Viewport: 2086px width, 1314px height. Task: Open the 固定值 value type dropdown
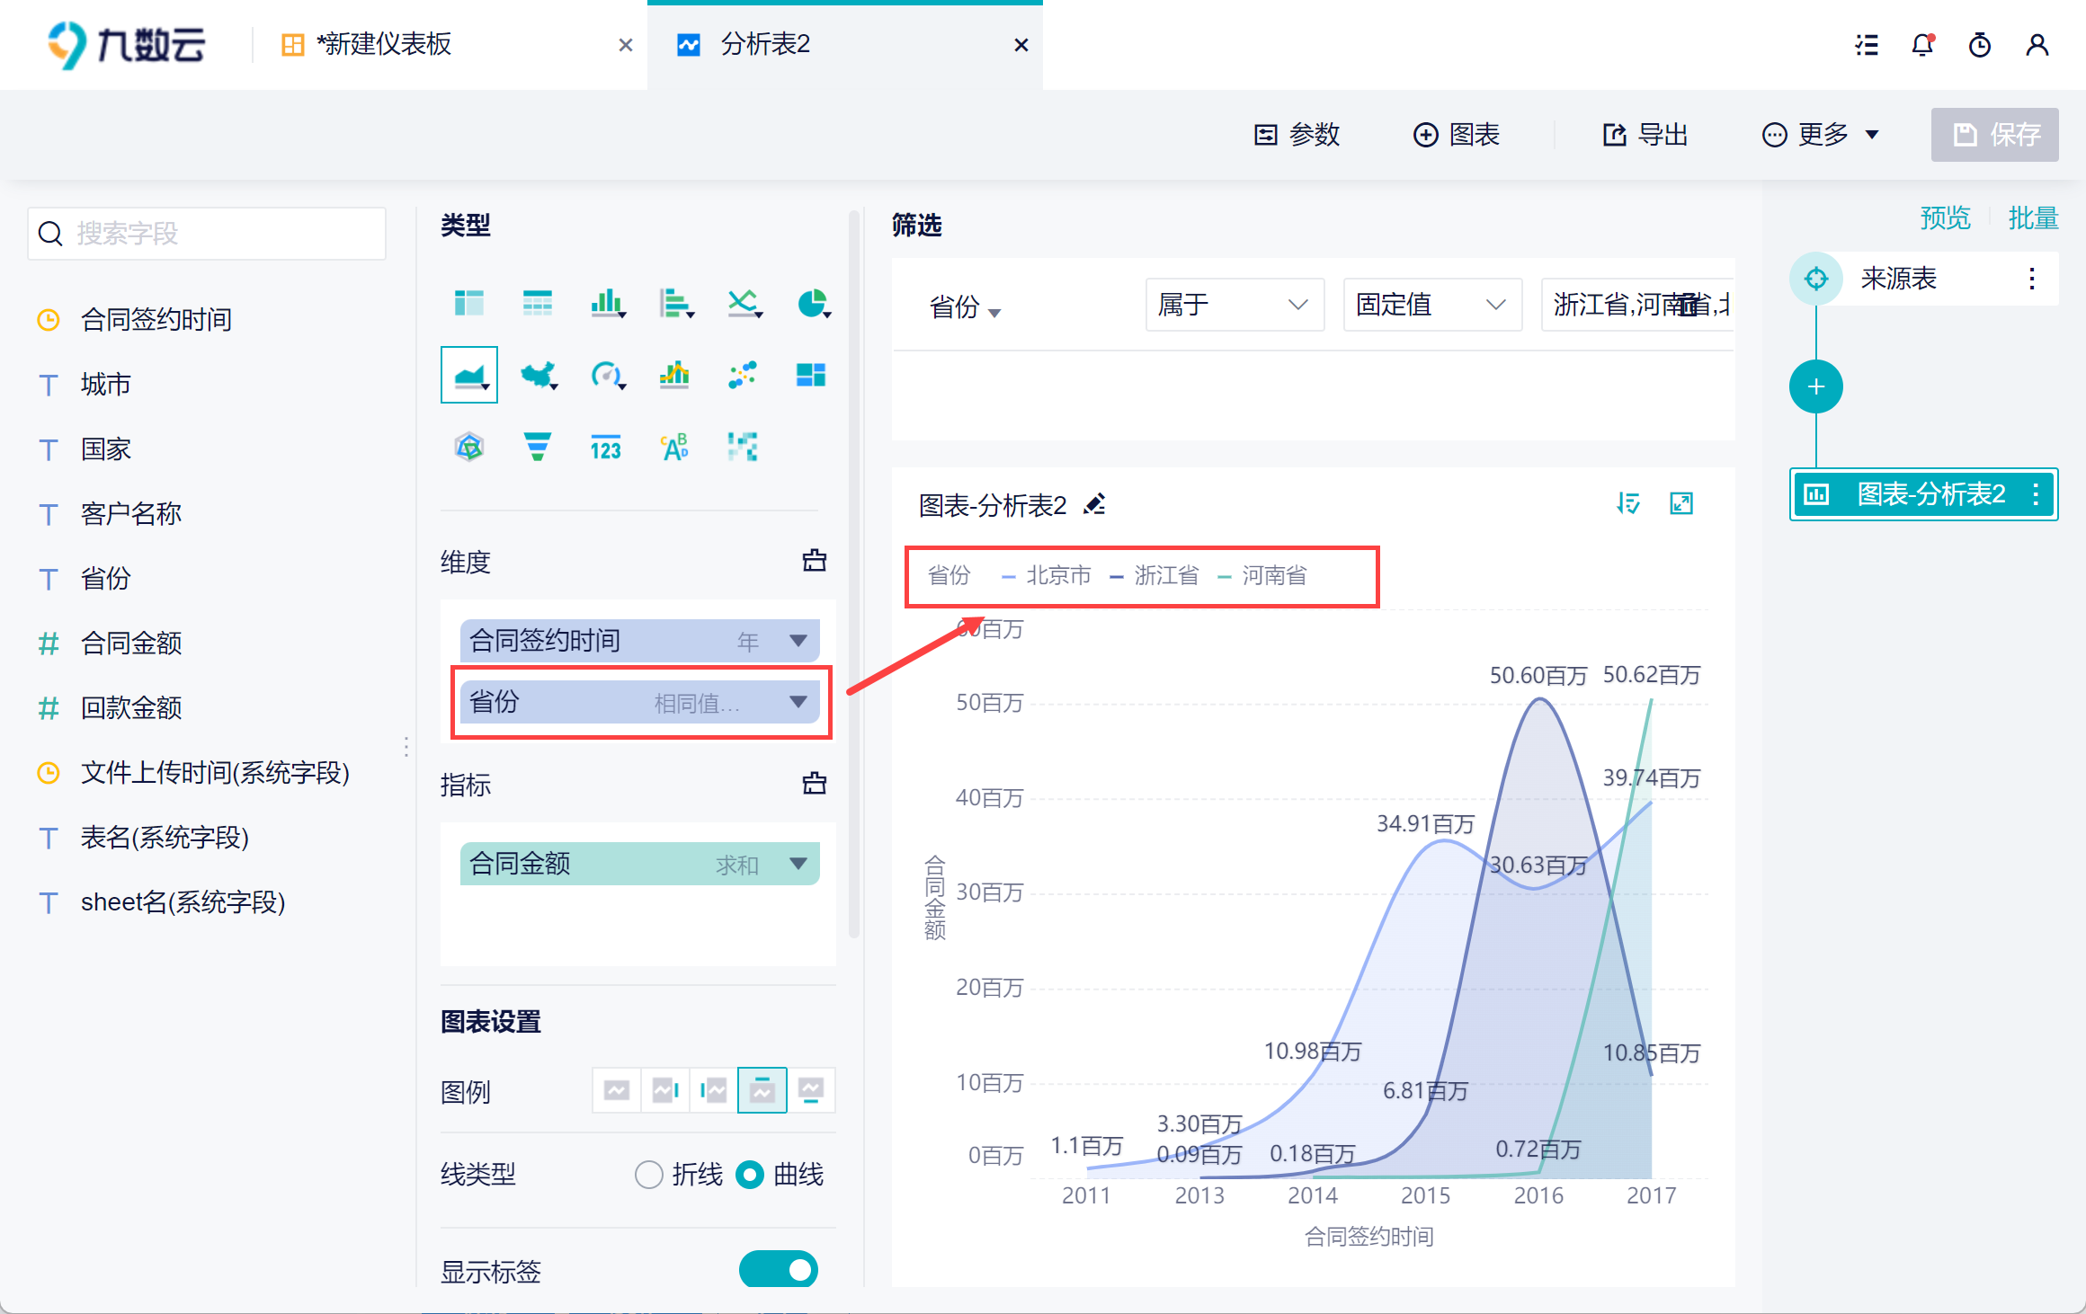[x=1431, y=305]
